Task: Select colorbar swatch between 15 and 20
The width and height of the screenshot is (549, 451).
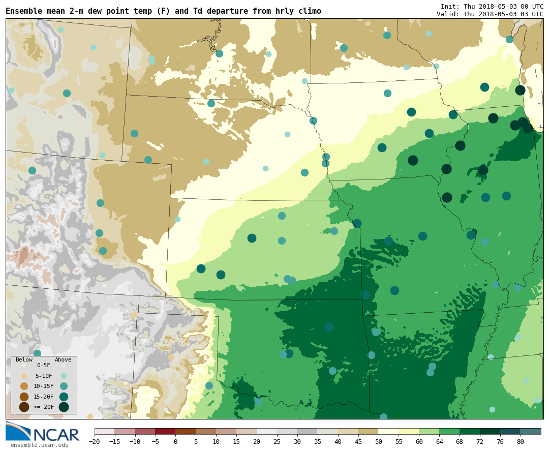Action: [x=247, y=431]
